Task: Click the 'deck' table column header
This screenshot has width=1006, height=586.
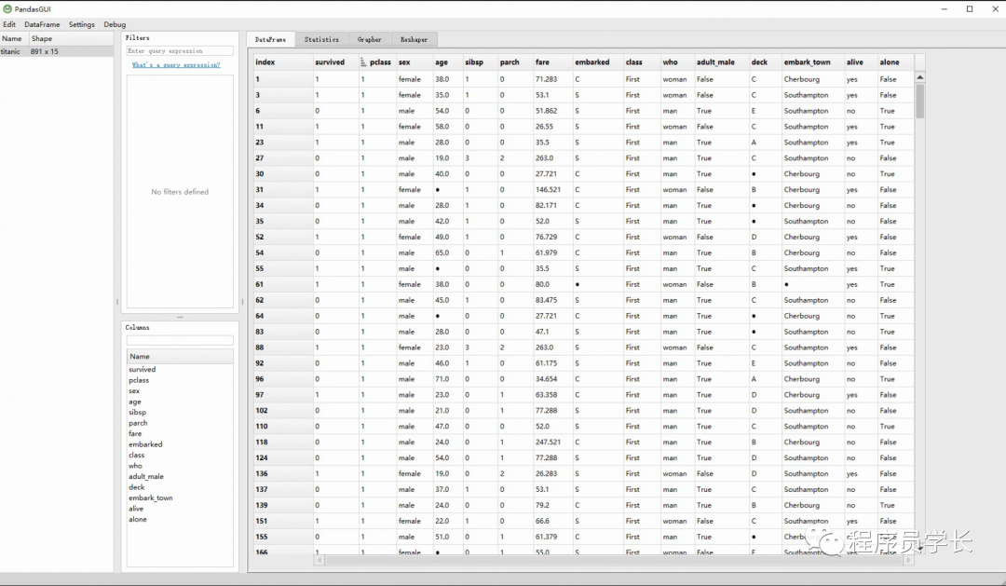Action: coord(765,62)
